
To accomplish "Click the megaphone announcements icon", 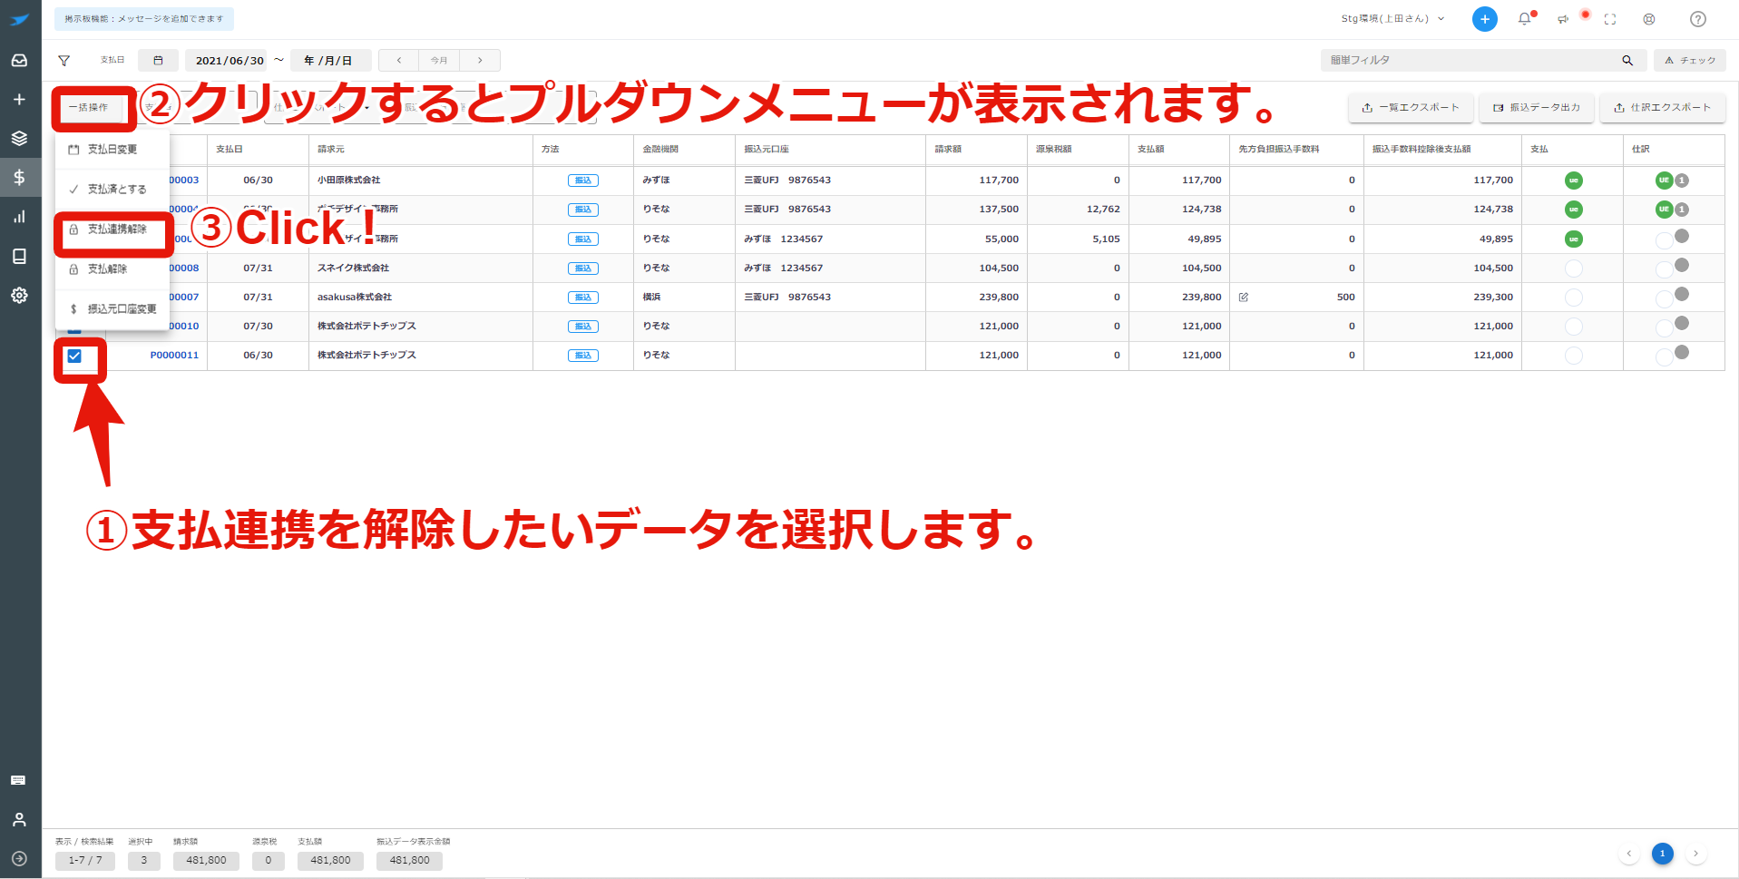I will click(1563, 19).
